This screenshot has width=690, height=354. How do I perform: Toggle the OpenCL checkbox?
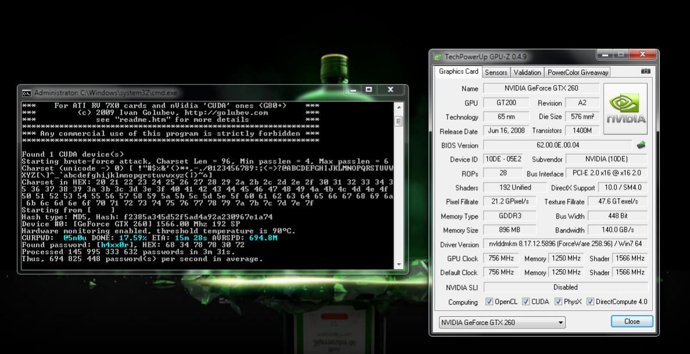pos(489,302)
